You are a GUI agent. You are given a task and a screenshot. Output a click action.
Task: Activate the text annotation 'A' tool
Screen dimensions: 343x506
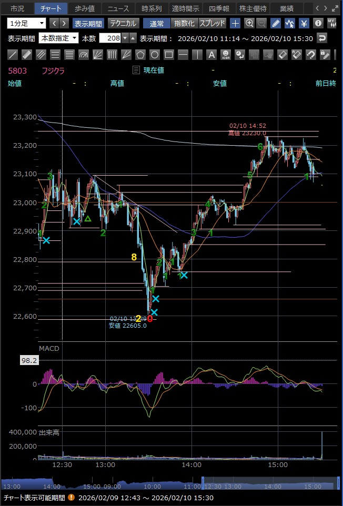(x=211, y=55)
